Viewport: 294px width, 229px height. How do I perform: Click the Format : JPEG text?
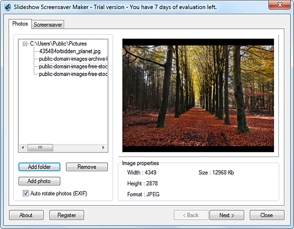pos(143,194)
